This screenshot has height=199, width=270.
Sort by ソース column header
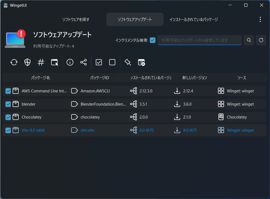click(242, 78)
